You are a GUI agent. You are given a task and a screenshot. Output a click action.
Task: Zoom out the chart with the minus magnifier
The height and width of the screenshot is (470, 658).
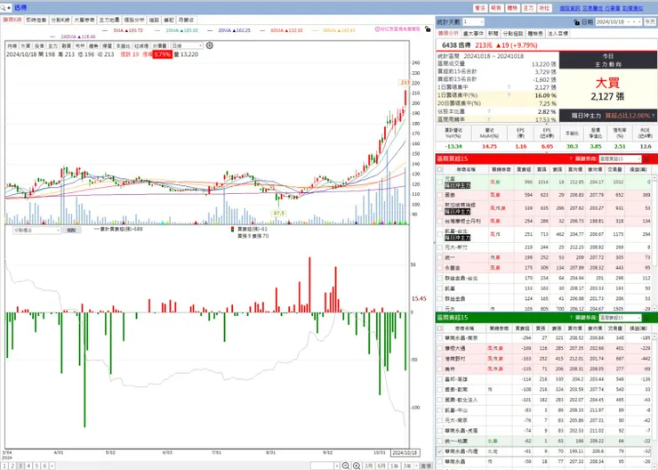[346, 466]
